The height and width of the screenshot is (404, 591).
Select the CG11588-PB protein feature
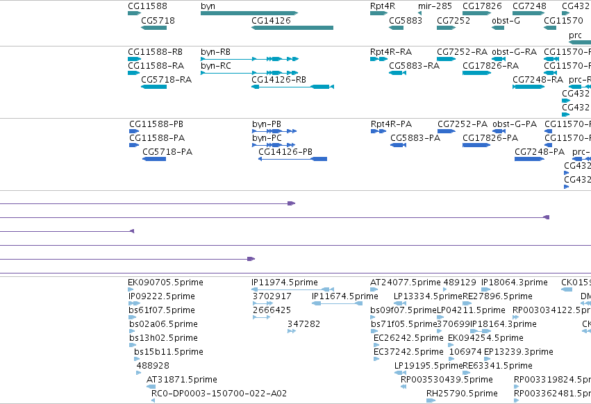coord(134,131)
